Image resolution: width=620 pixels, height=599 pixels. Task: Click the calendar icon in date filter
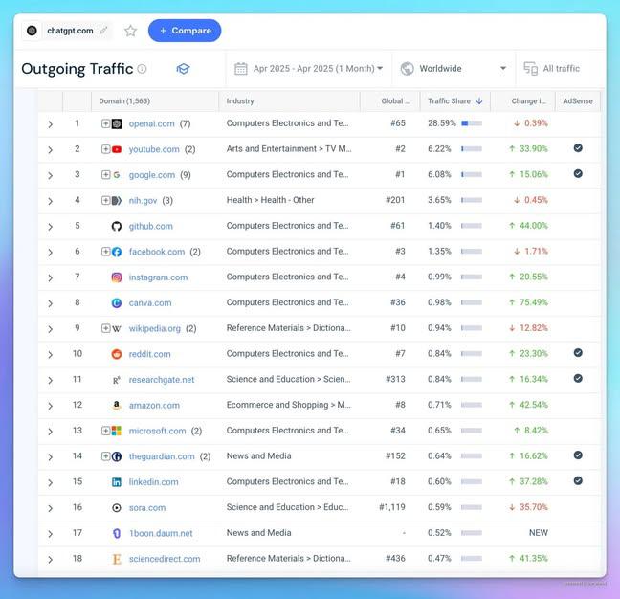240,69
